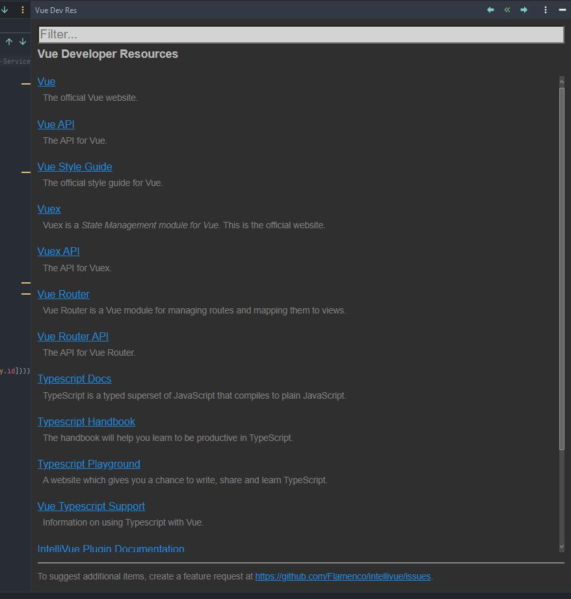This screenshot has width=571, height=599.
Task: Open the IntelliVue Plugin Documentation link
Action: point(111,548)
